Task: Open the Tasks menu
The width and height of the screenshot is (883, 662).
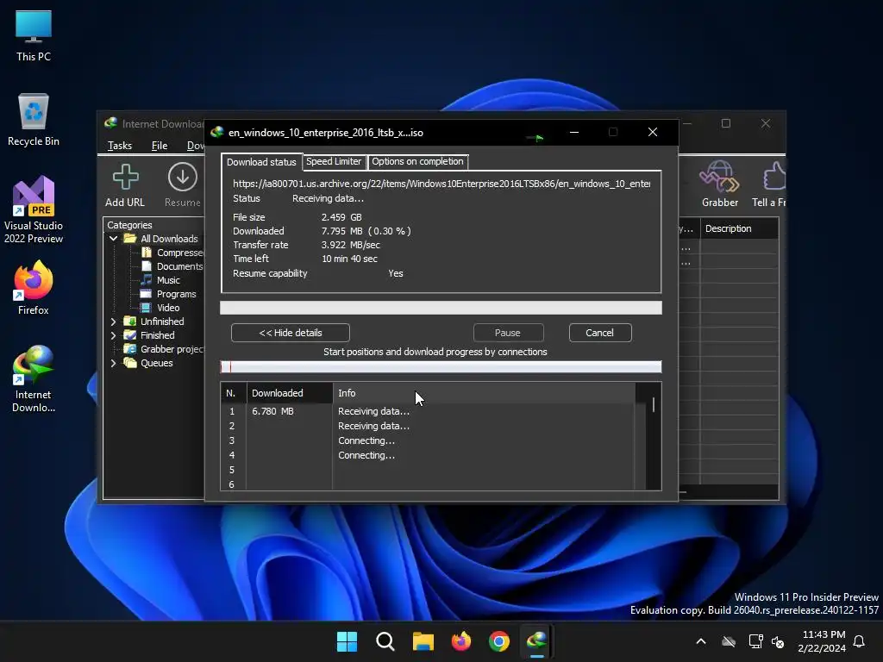Action: (x=120, y=146)
